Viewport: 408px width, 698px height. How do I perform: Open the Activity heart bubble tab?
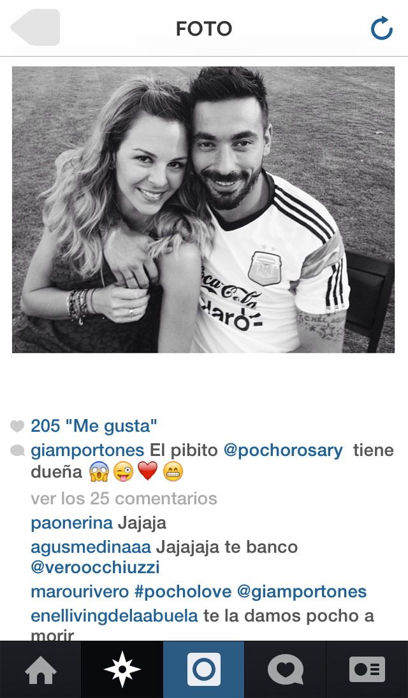(x=286, y=669)
